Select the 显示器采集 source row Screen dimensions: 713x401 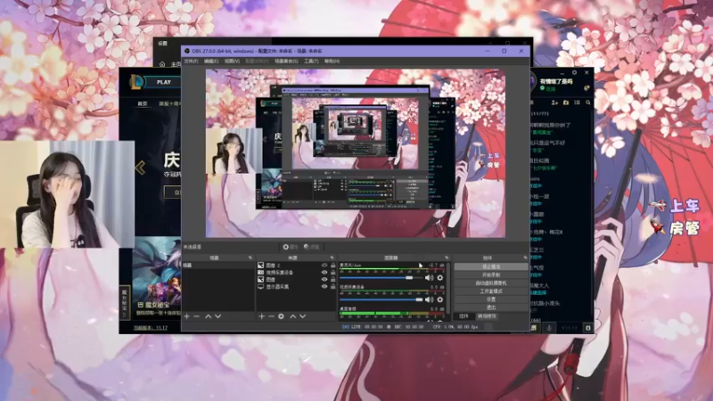(297, 287)
